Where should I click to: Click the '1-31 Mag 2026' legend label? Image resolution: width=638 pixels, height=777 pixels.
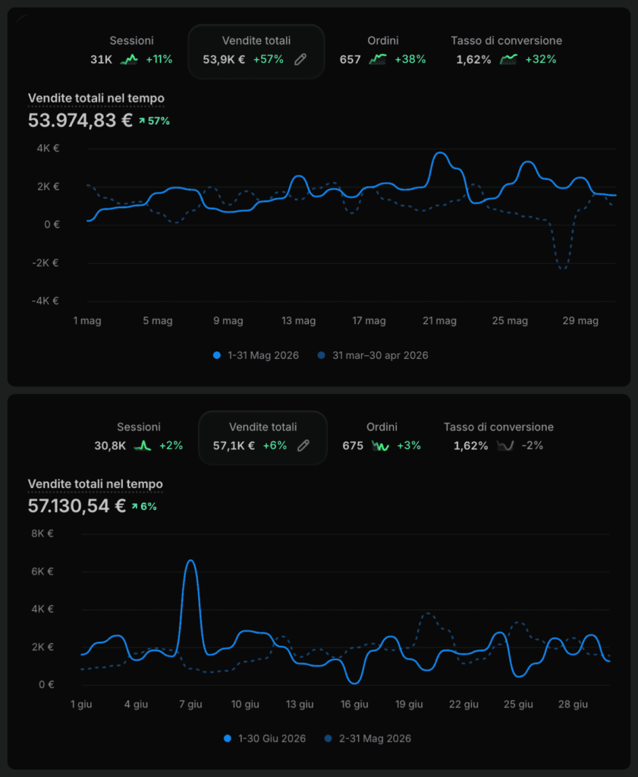click(263, 355)
